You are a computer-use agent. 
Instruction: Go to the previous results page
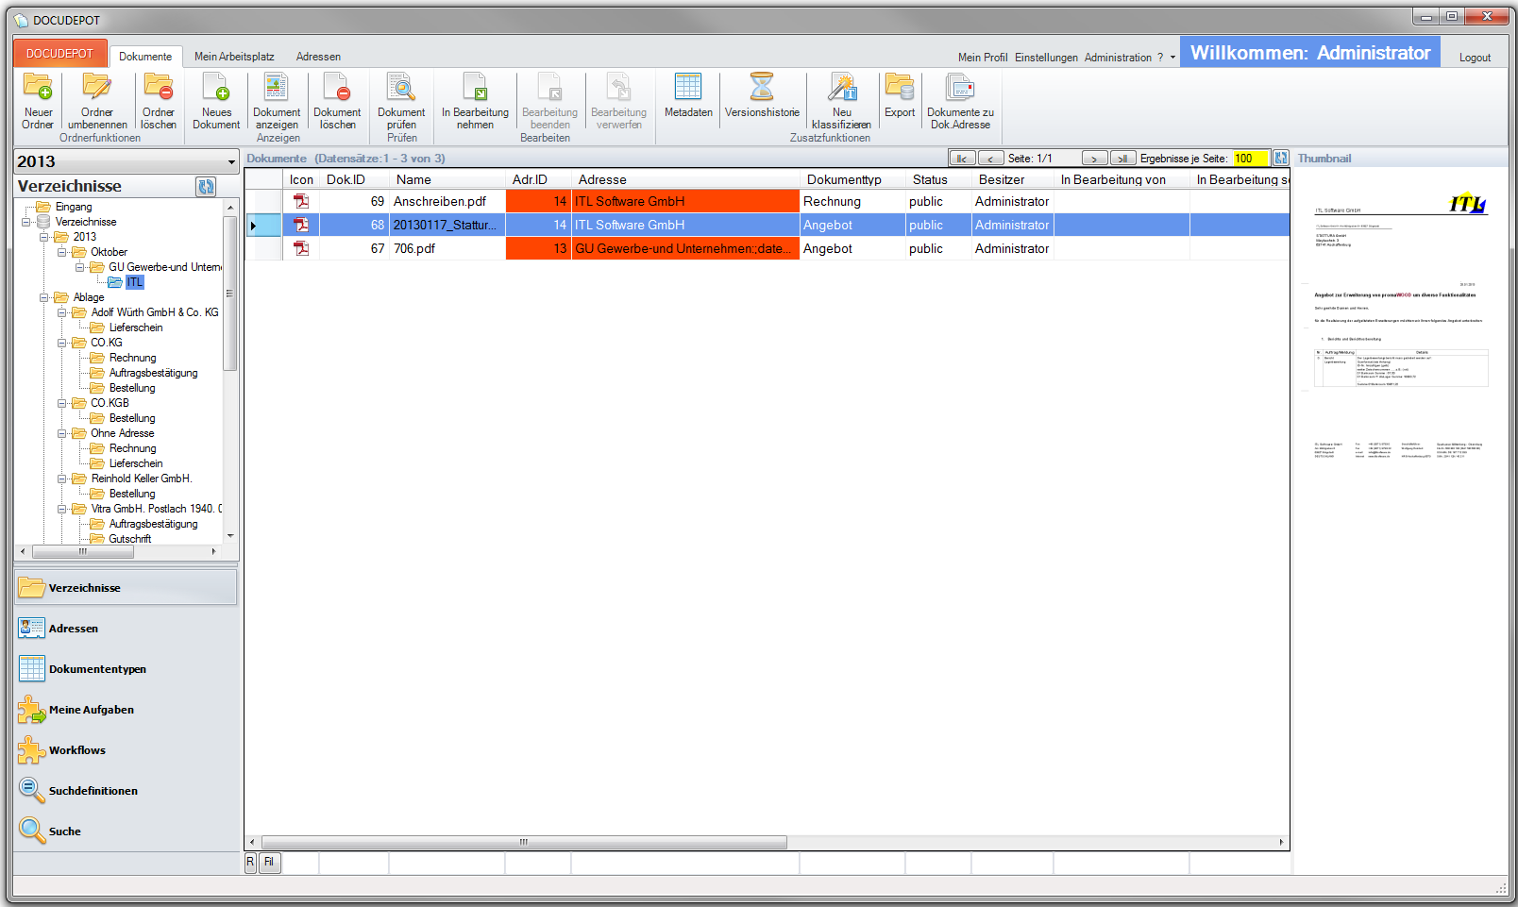pyautogui.click(x=990, y=159)
